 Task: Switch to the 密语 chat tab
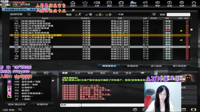(x=128, y=73)
